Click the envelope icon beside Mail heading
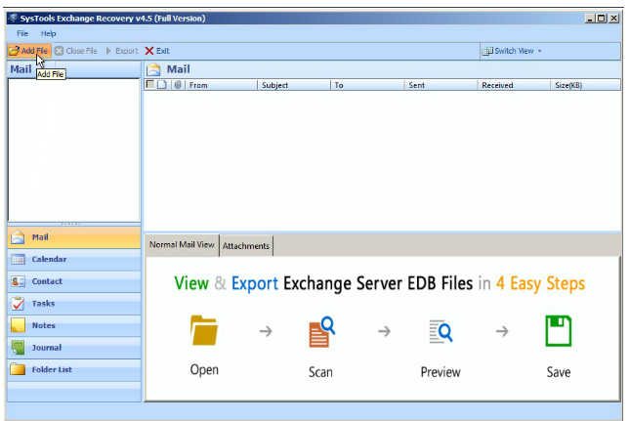Screen dimensions: 630x421 [153, 69]
